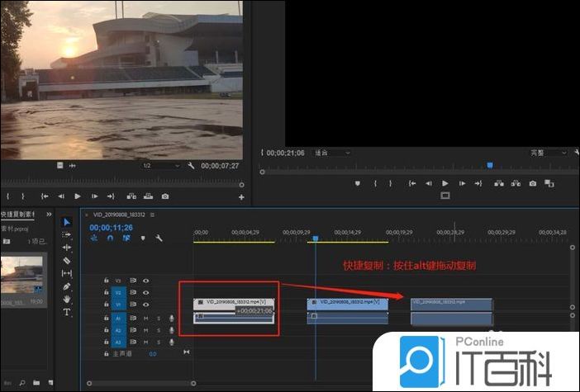Select the Razor tool in the toolbar

[x=67, y=260]
